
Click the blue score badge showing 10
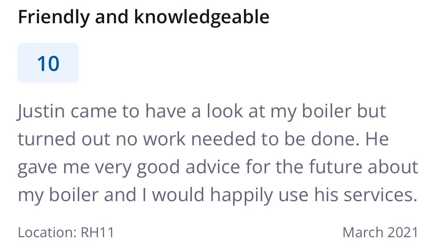tap(48, 62)
